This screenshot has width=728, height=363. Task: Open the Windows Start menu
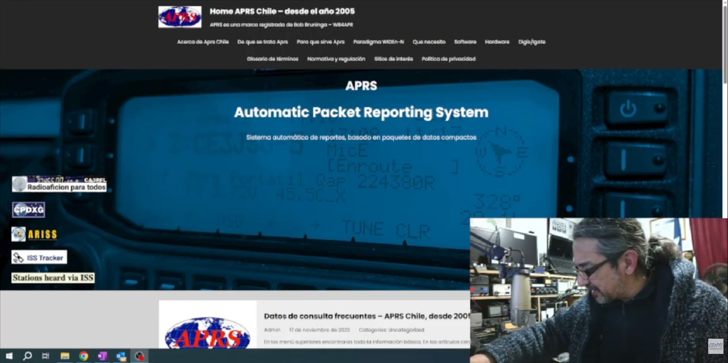(x=9, y=356)
